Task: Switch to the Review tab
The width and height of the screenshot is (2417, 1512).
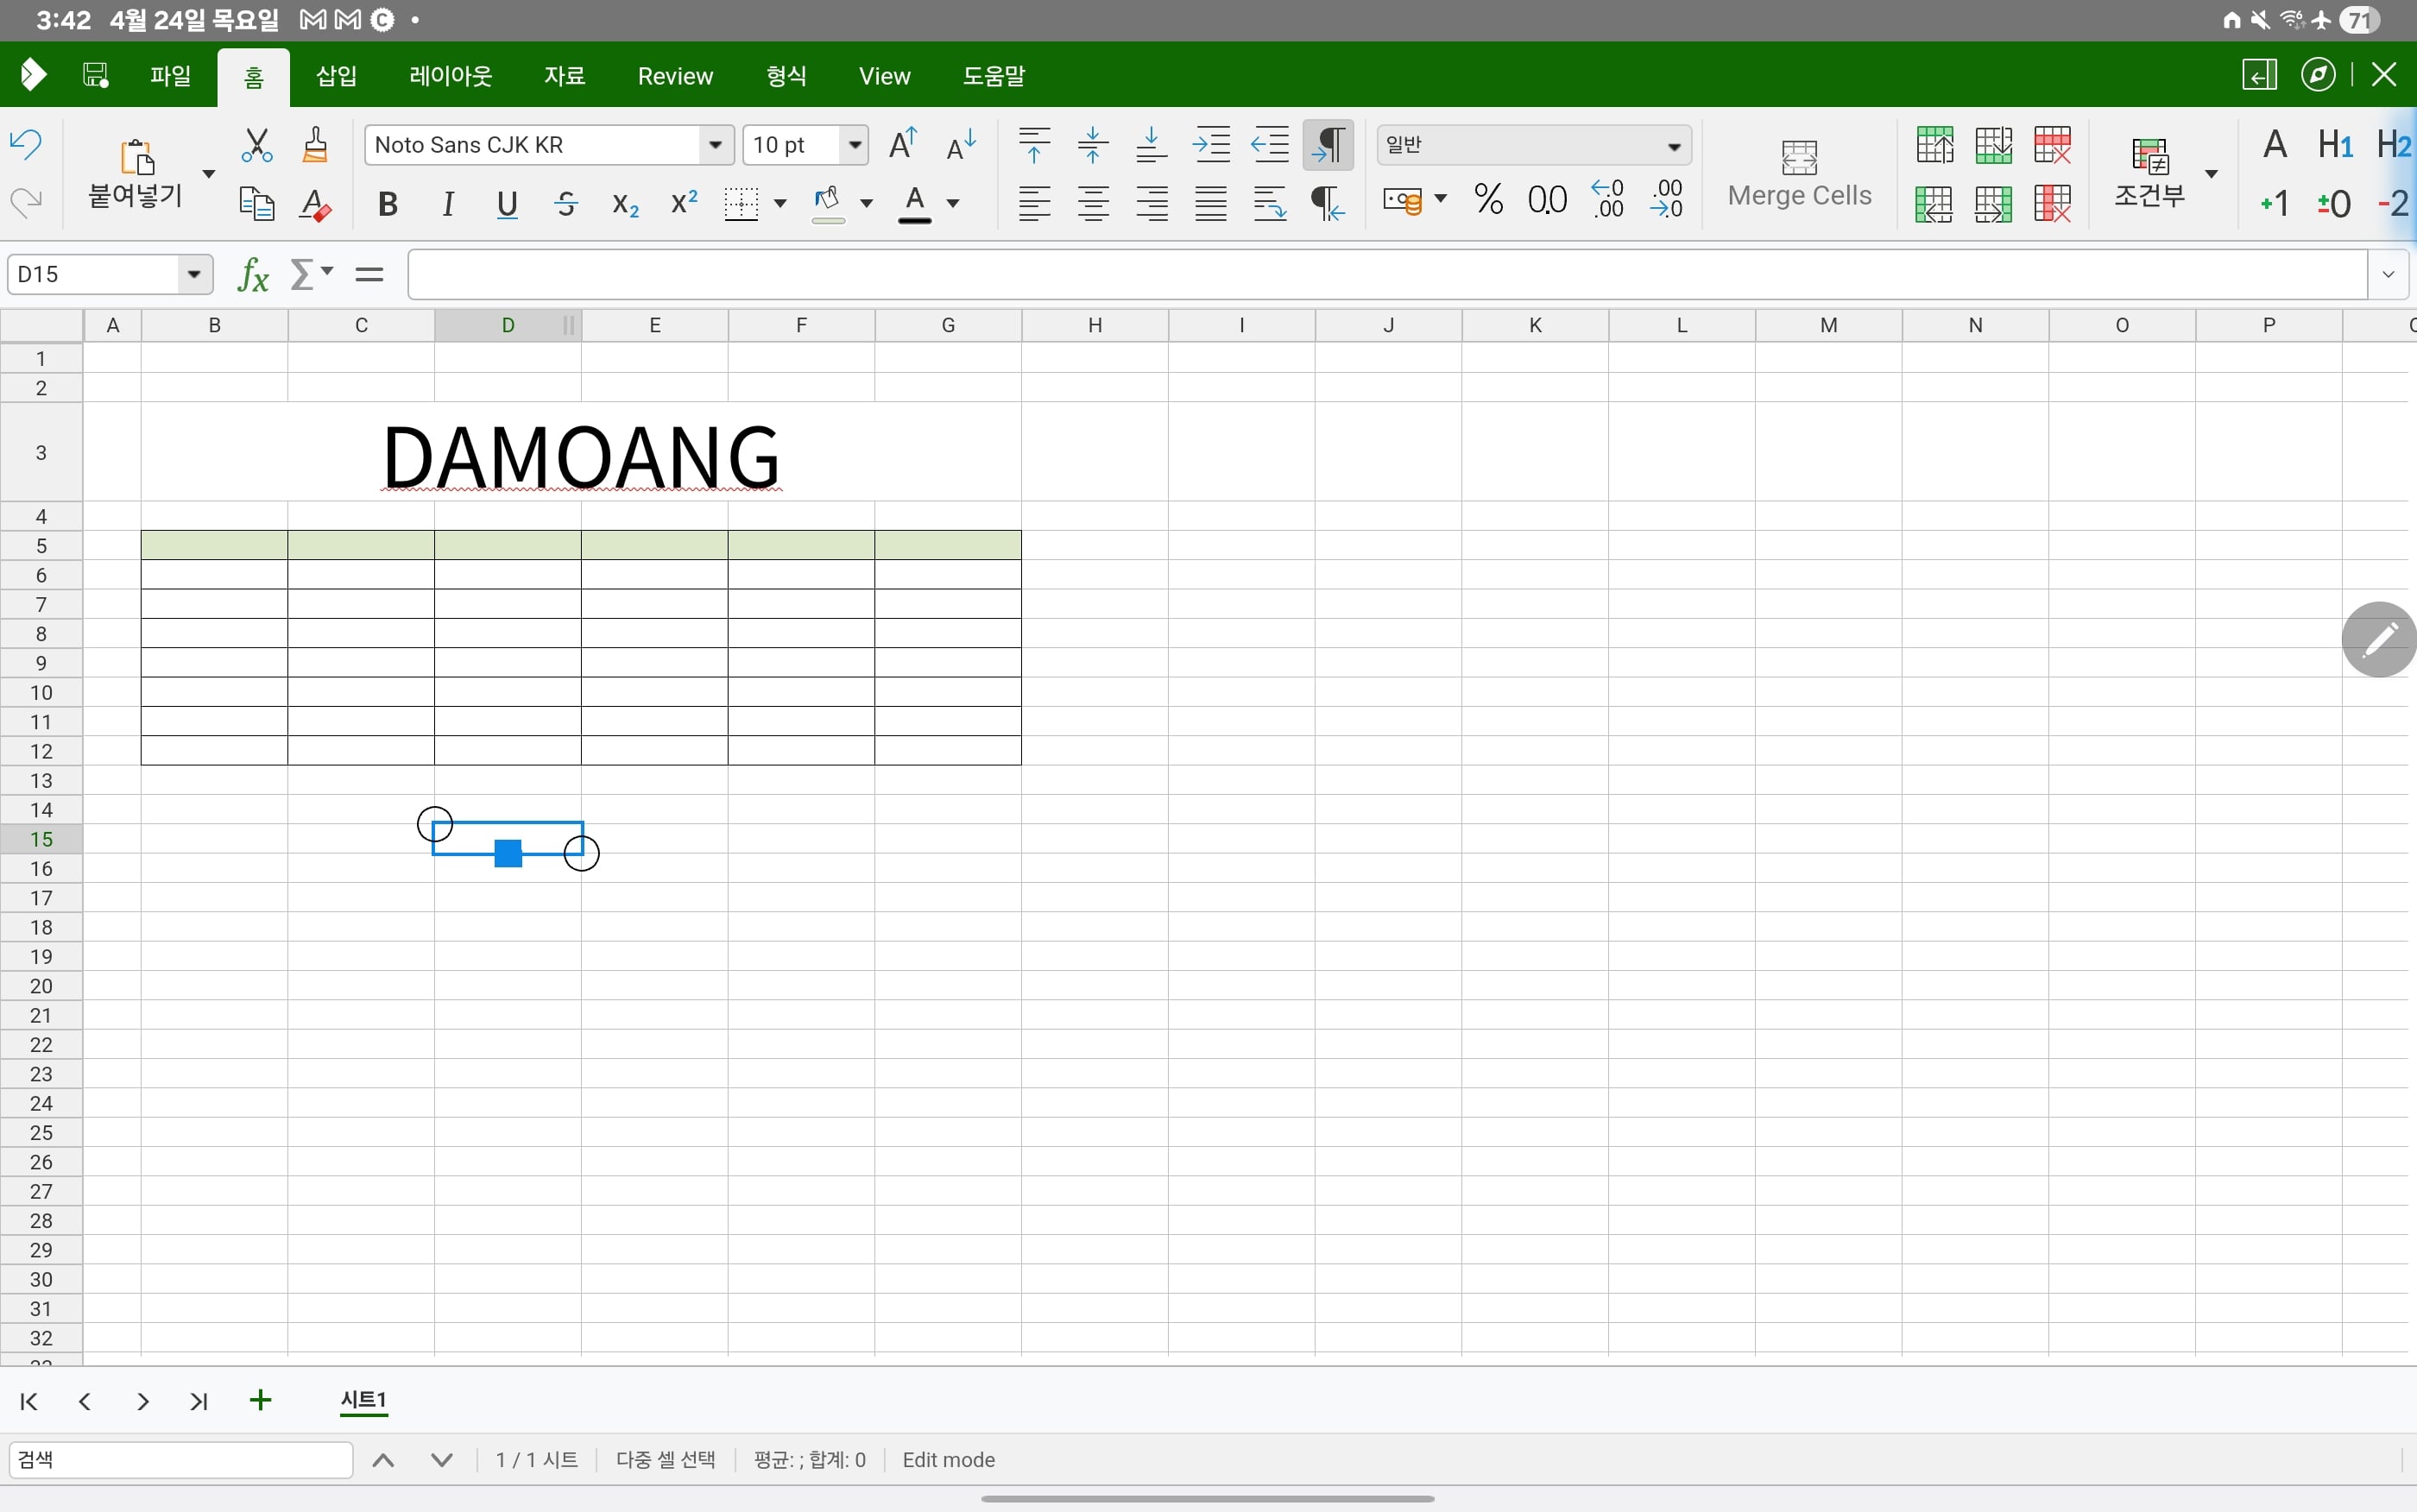Action: click(675, 76)
